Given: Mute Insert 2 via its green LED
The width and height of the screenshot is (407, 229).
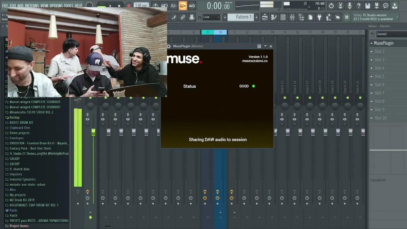Looking at the screenshot, I should [x=118, y=98].
